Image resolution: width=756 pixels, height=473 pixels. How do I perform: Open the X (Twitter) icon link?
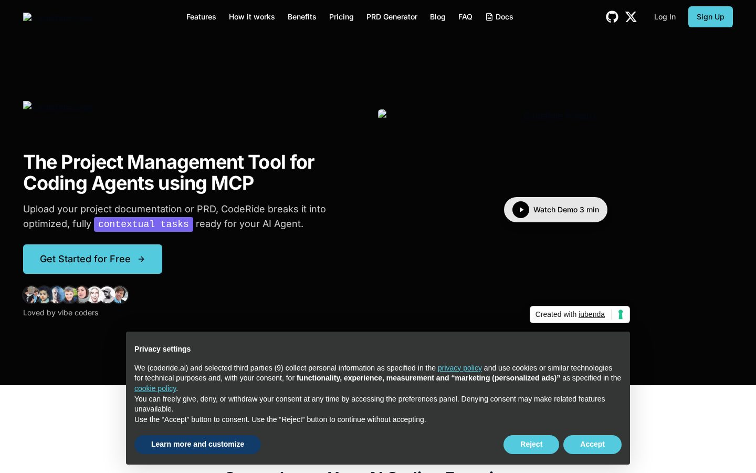tap(631, 17)
